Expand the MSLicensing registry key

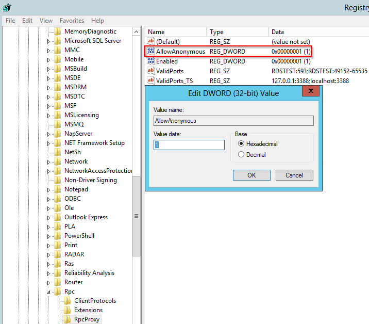tap(48, 116)
